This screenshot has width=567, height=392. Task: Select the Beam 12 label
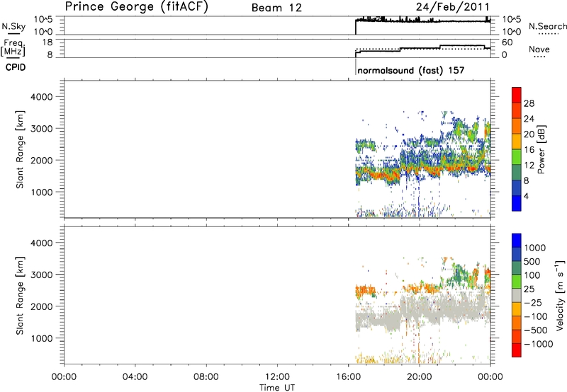tap(276, 8)
